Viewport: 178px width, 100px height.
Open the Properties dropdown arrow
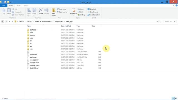pyautogui.click(x=73, y=15)
